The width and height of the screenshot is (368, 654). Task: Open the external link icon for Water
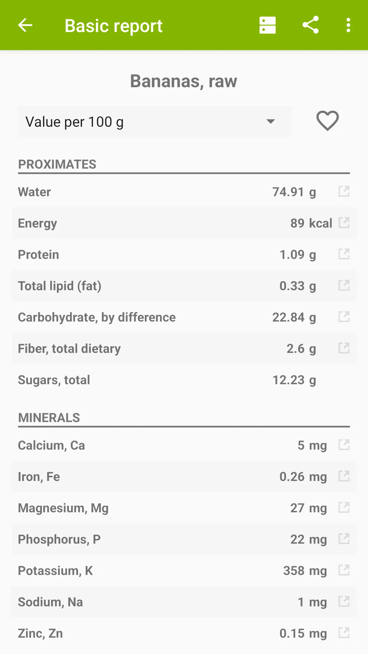(344, 191)
